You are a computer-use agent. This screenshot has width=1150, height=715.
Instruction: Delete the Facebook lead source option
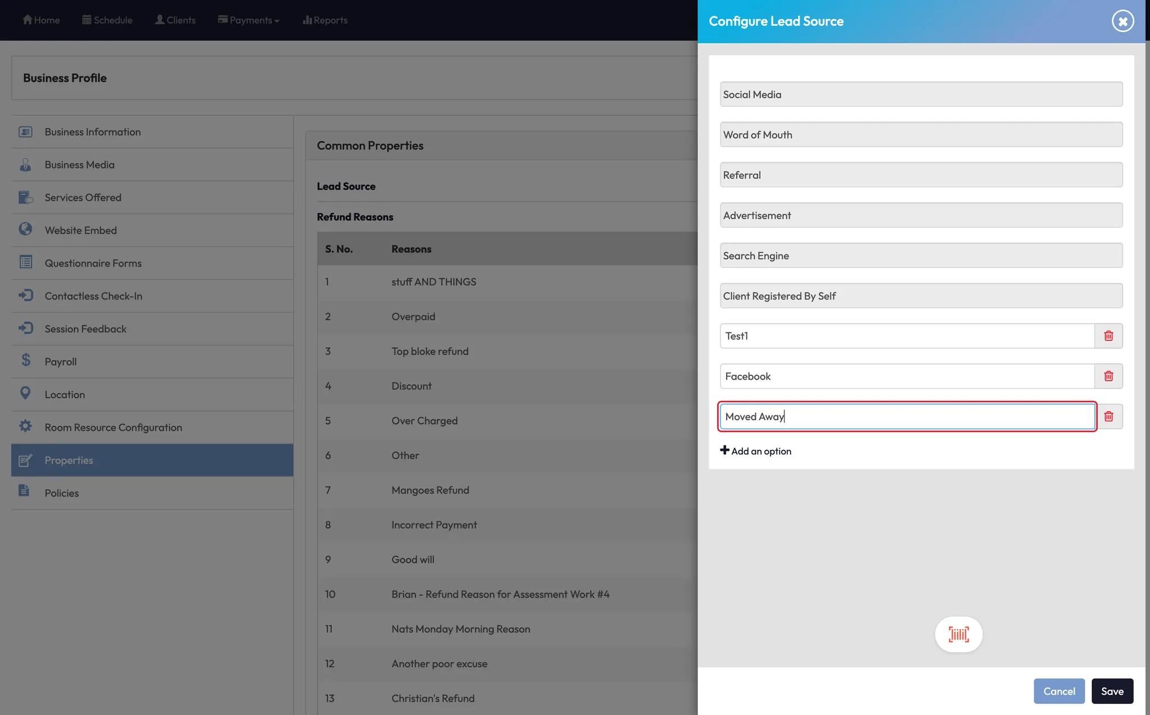click(1108, 376)
